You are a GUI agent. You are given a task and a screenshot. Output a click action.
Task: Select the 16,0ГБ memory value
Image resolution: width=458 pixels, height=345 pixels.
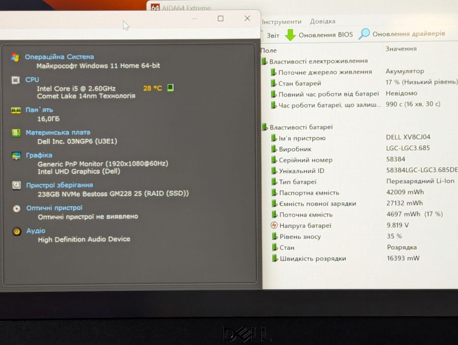pos(48,119)
